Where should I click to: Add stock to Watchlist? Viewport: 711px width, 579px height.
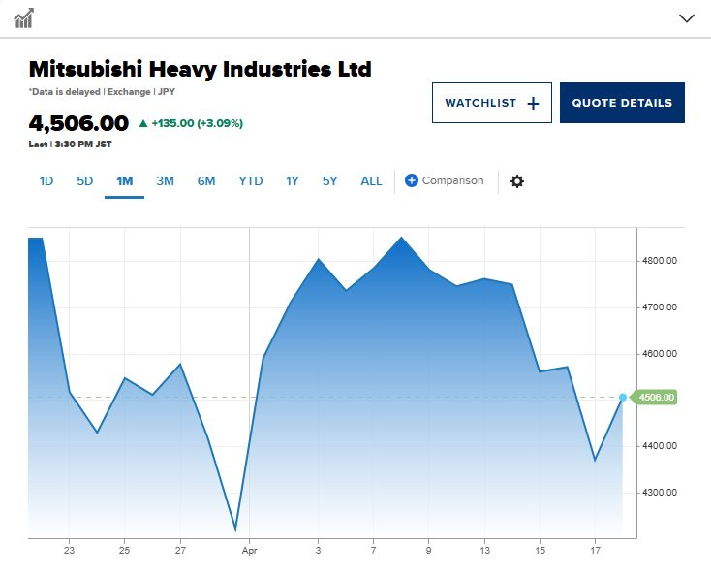pyautogui.click(x=491, y=103)
